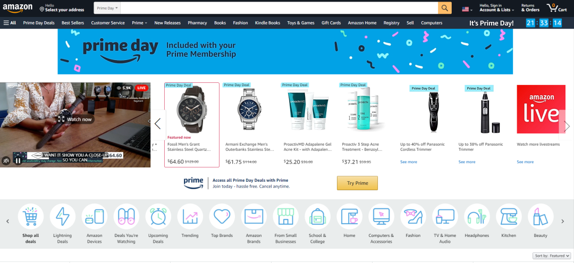
Task: Expand the Prime Day search category dropdown
Action: pyautogui.click(x=107, y=8)
